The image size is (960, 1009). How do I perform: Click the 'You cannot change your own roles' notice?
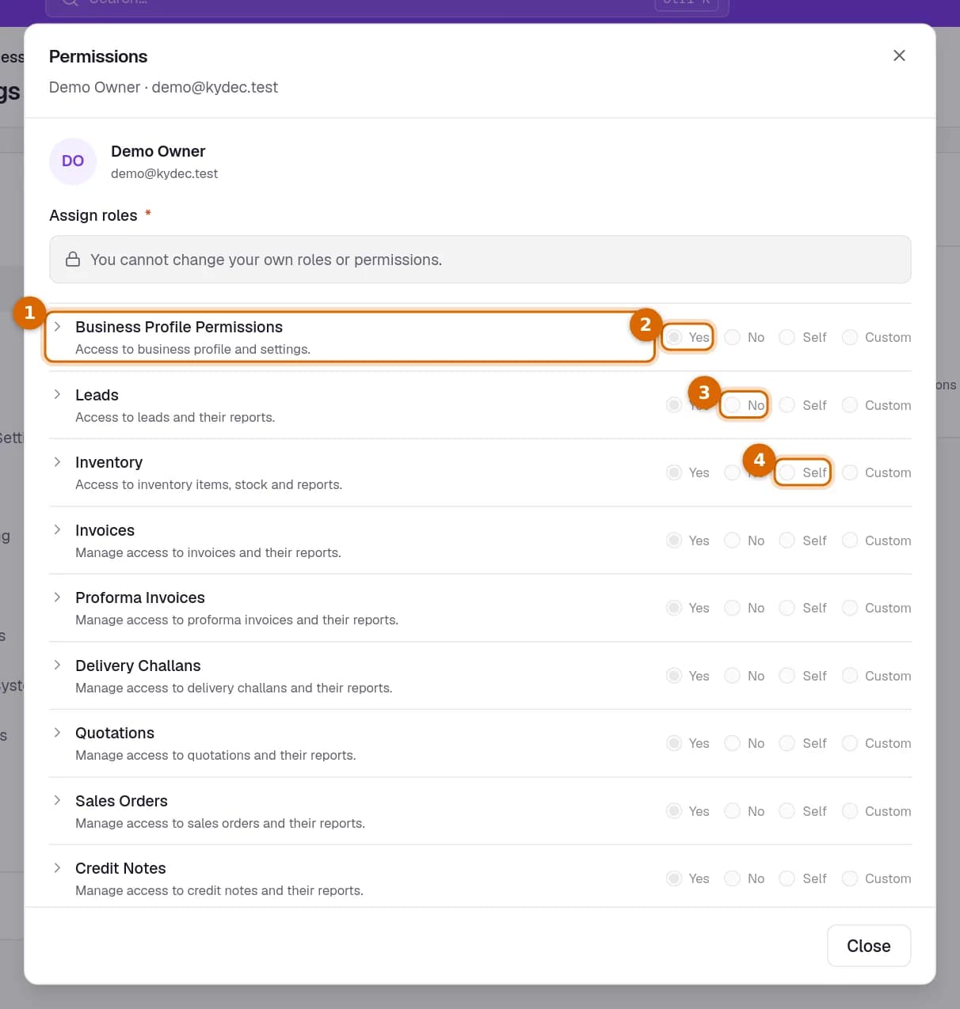point(480,260)
